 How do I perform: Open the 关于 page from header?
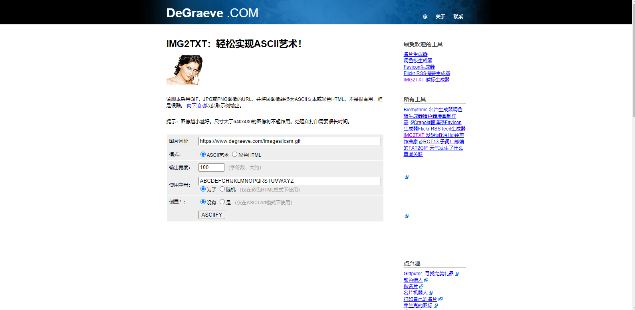[x=441, y=17]
